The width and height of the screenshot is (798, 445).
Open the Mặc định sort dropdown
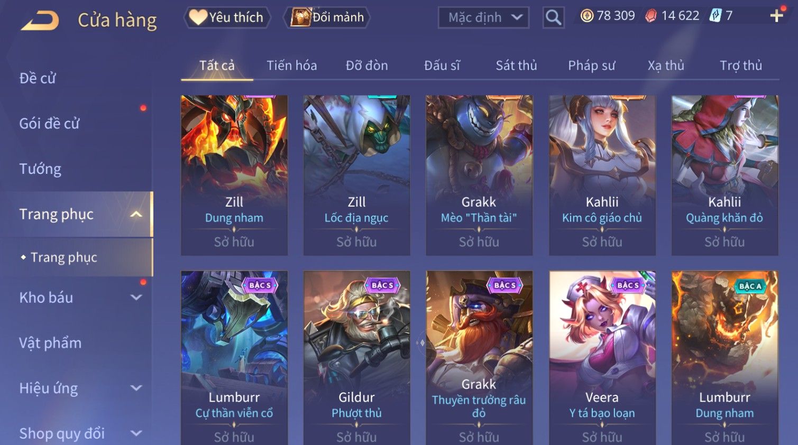coord(483,17)
